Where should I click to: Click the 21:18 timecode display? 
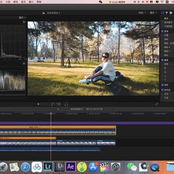[56, 104]
